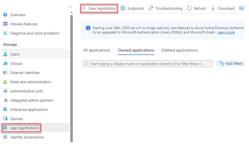Click the Preview features icon
Viewport: 249px width, 144px height.
[x=5, y=24]
